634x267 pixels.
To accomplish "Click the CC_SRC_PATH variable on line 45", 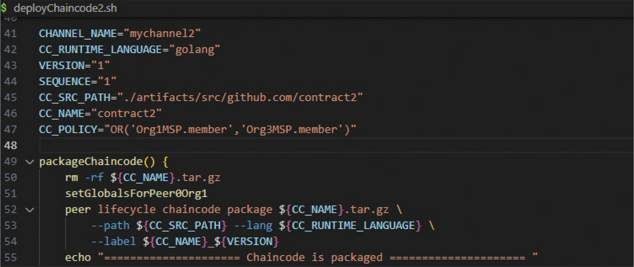I will 75,98.
